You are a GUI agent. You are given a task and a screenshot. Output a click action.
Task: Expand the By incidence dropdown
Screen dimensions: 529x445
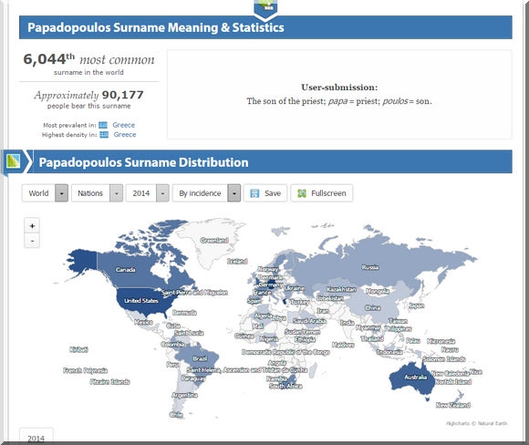pyautogui.click(x=234, y=193)
